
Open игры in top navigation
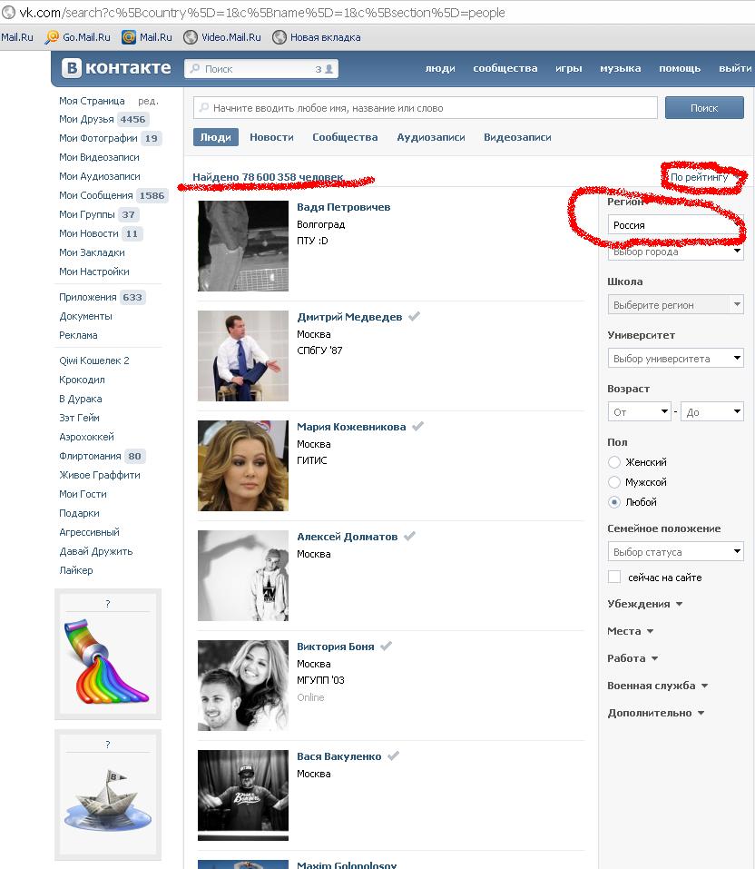(569, 68)
